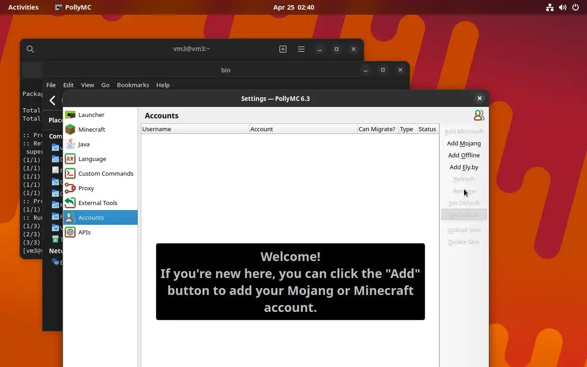Click the Set Default button

[464, 203]
